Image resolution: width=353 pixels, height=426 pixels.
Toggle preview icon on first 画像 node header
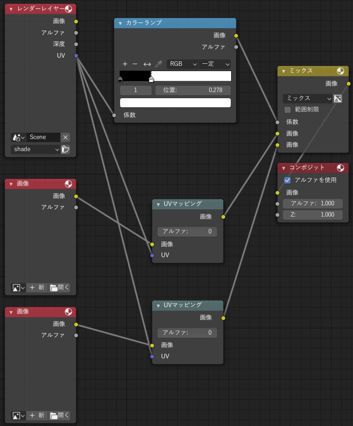[68, 184]
